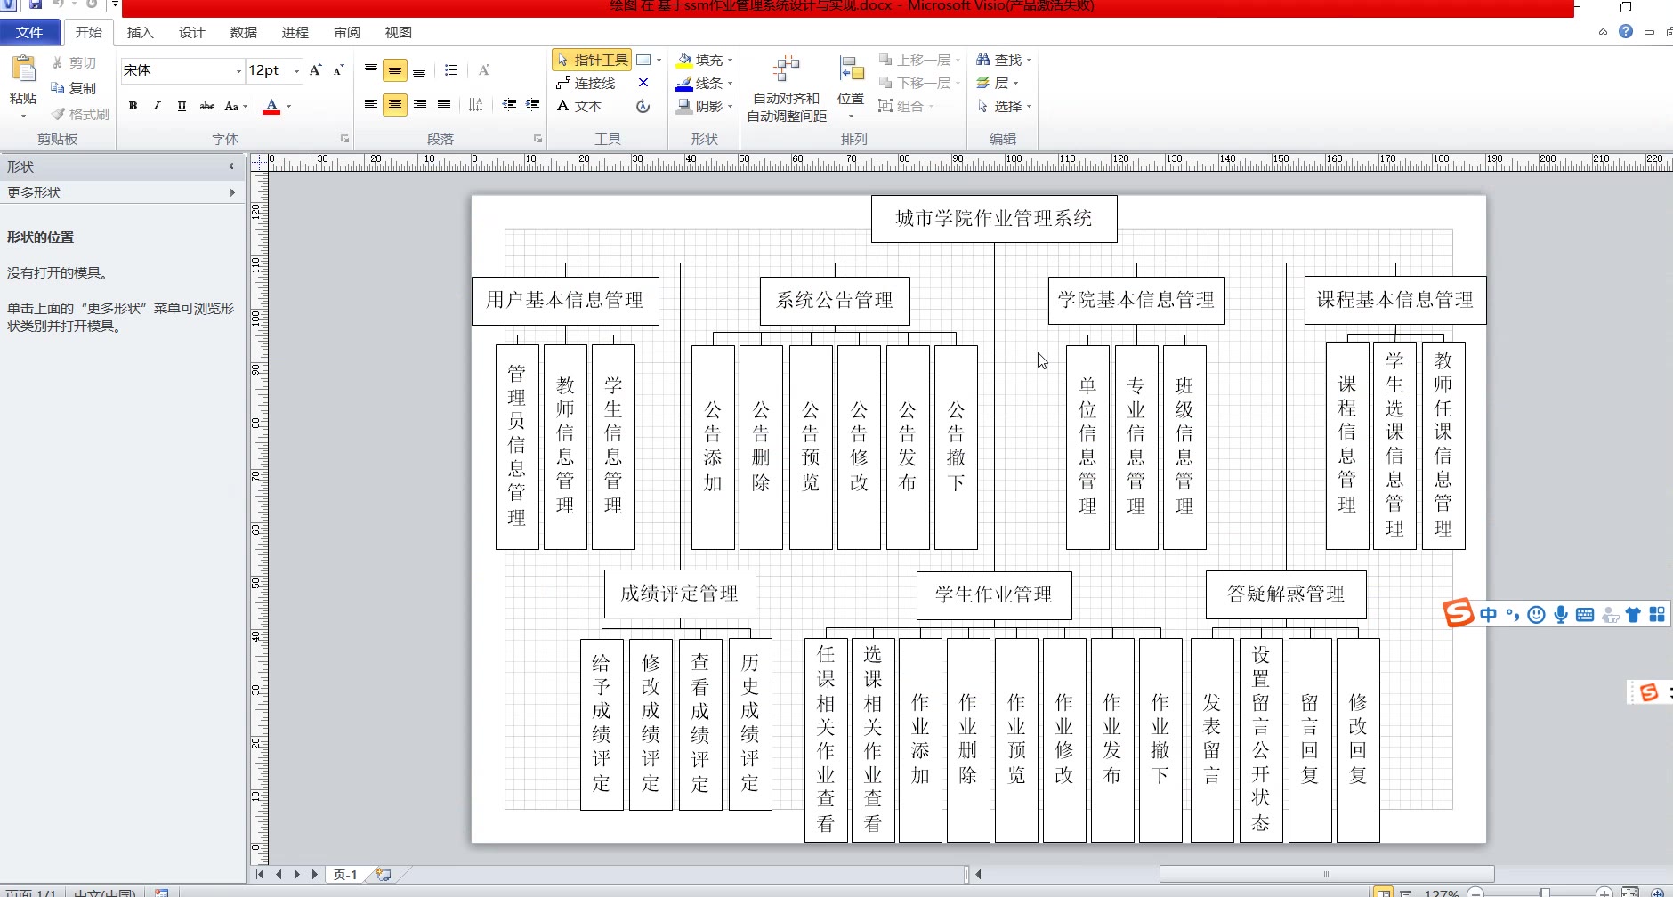This screenshot has height=897, width=1673.
Task: Select the 页-1 page tab
Action: click(x=345, y=875)
